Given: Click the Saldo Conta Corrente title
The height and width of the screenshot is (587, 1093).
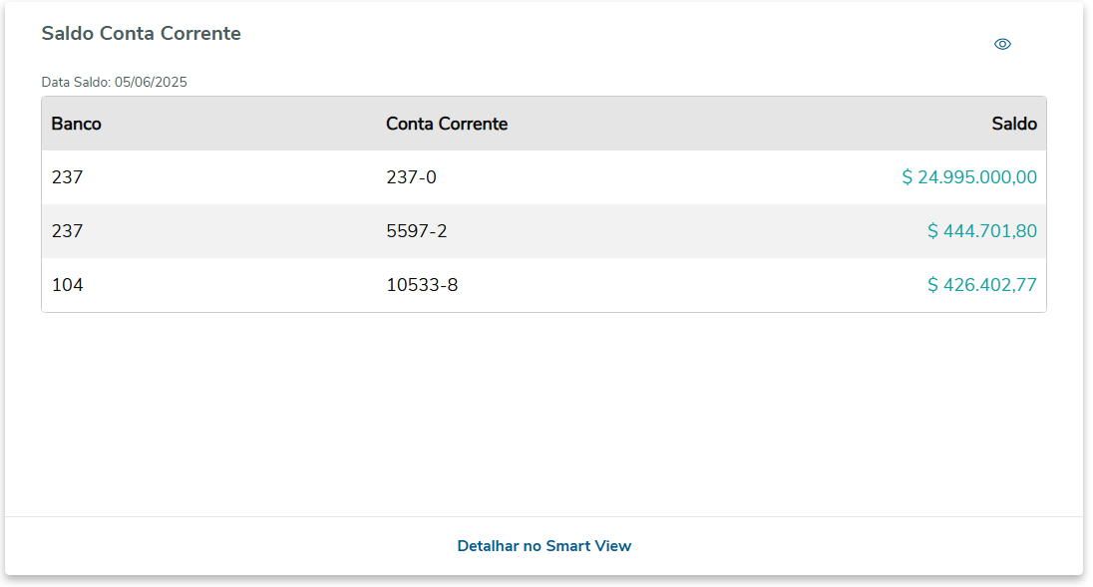Looking at the screenshot, I should tap(141, 34).
